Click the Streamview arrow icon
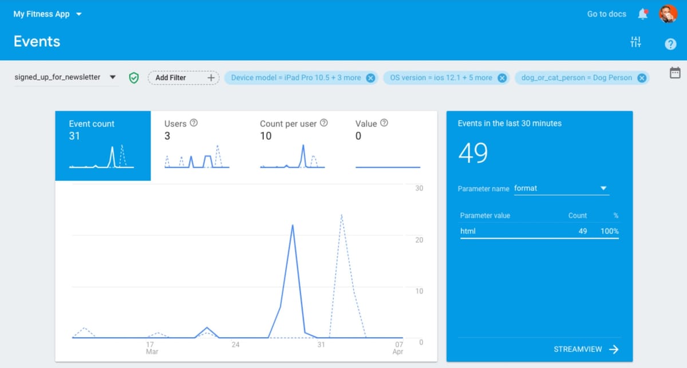687x368 pixels. pos(614,349)
